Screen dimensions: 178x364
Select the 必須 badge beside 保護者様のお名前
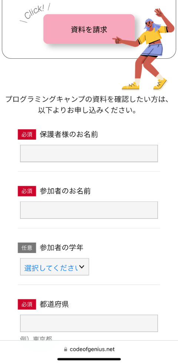(27, 134)
